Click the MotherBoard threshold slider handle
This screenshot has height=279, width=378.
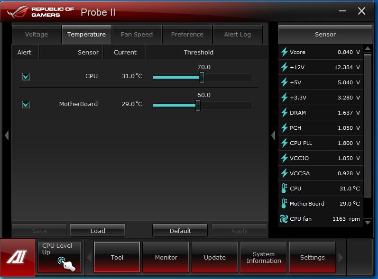point(198,106)
